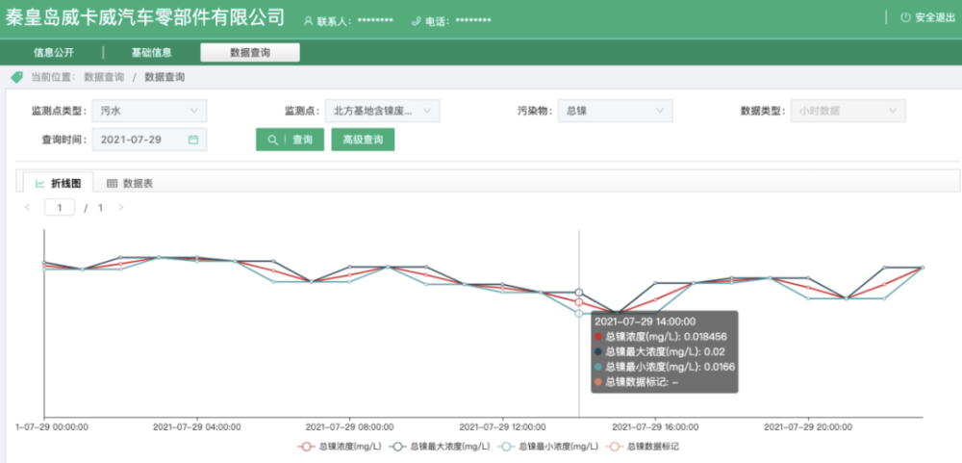The width and height of the screenshot is (962, 463).
Task: Open the 信息公开 menu
Action: click(x=53, y=53)
